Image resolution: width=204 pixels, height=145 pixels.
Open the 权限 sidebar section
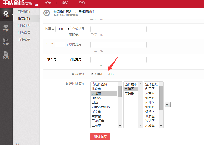pos(6,55)
